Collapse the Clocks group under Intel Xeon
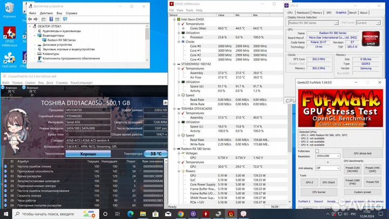 pyautogui.click(x=179, y=42)
